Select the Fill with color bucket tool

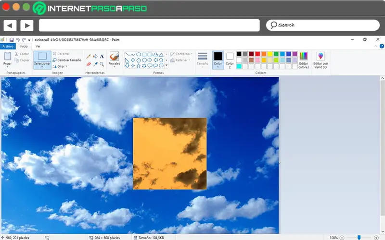coord(95,57)
